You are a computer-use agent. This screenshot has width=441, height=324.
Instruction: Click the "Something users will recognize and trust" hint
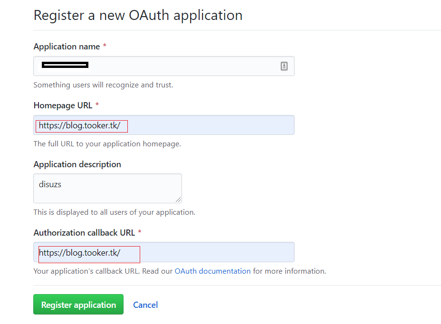coord(103,85)
